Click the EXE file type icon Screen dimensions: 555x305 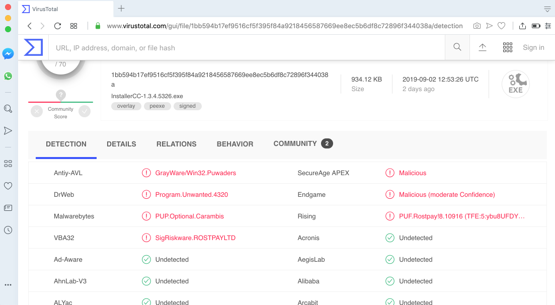pyautogui.click(x=516, y=84)
